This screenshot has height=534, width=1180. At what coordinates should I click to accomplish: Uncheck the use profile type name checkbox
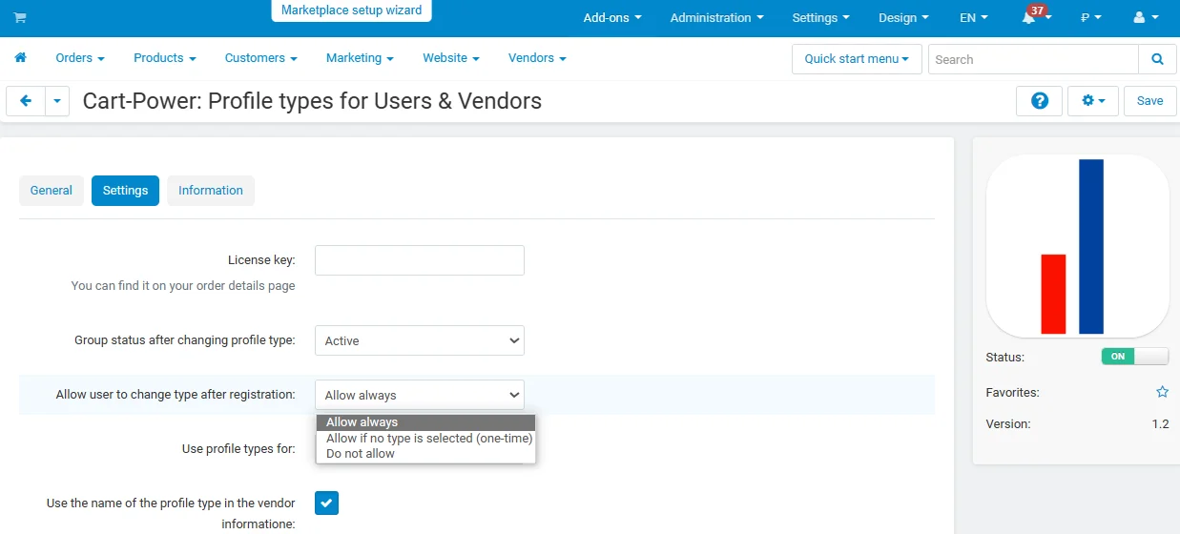(x=326, y=503)
